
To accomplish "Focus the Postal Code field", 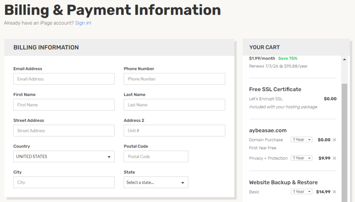I will tap(156, 157).
